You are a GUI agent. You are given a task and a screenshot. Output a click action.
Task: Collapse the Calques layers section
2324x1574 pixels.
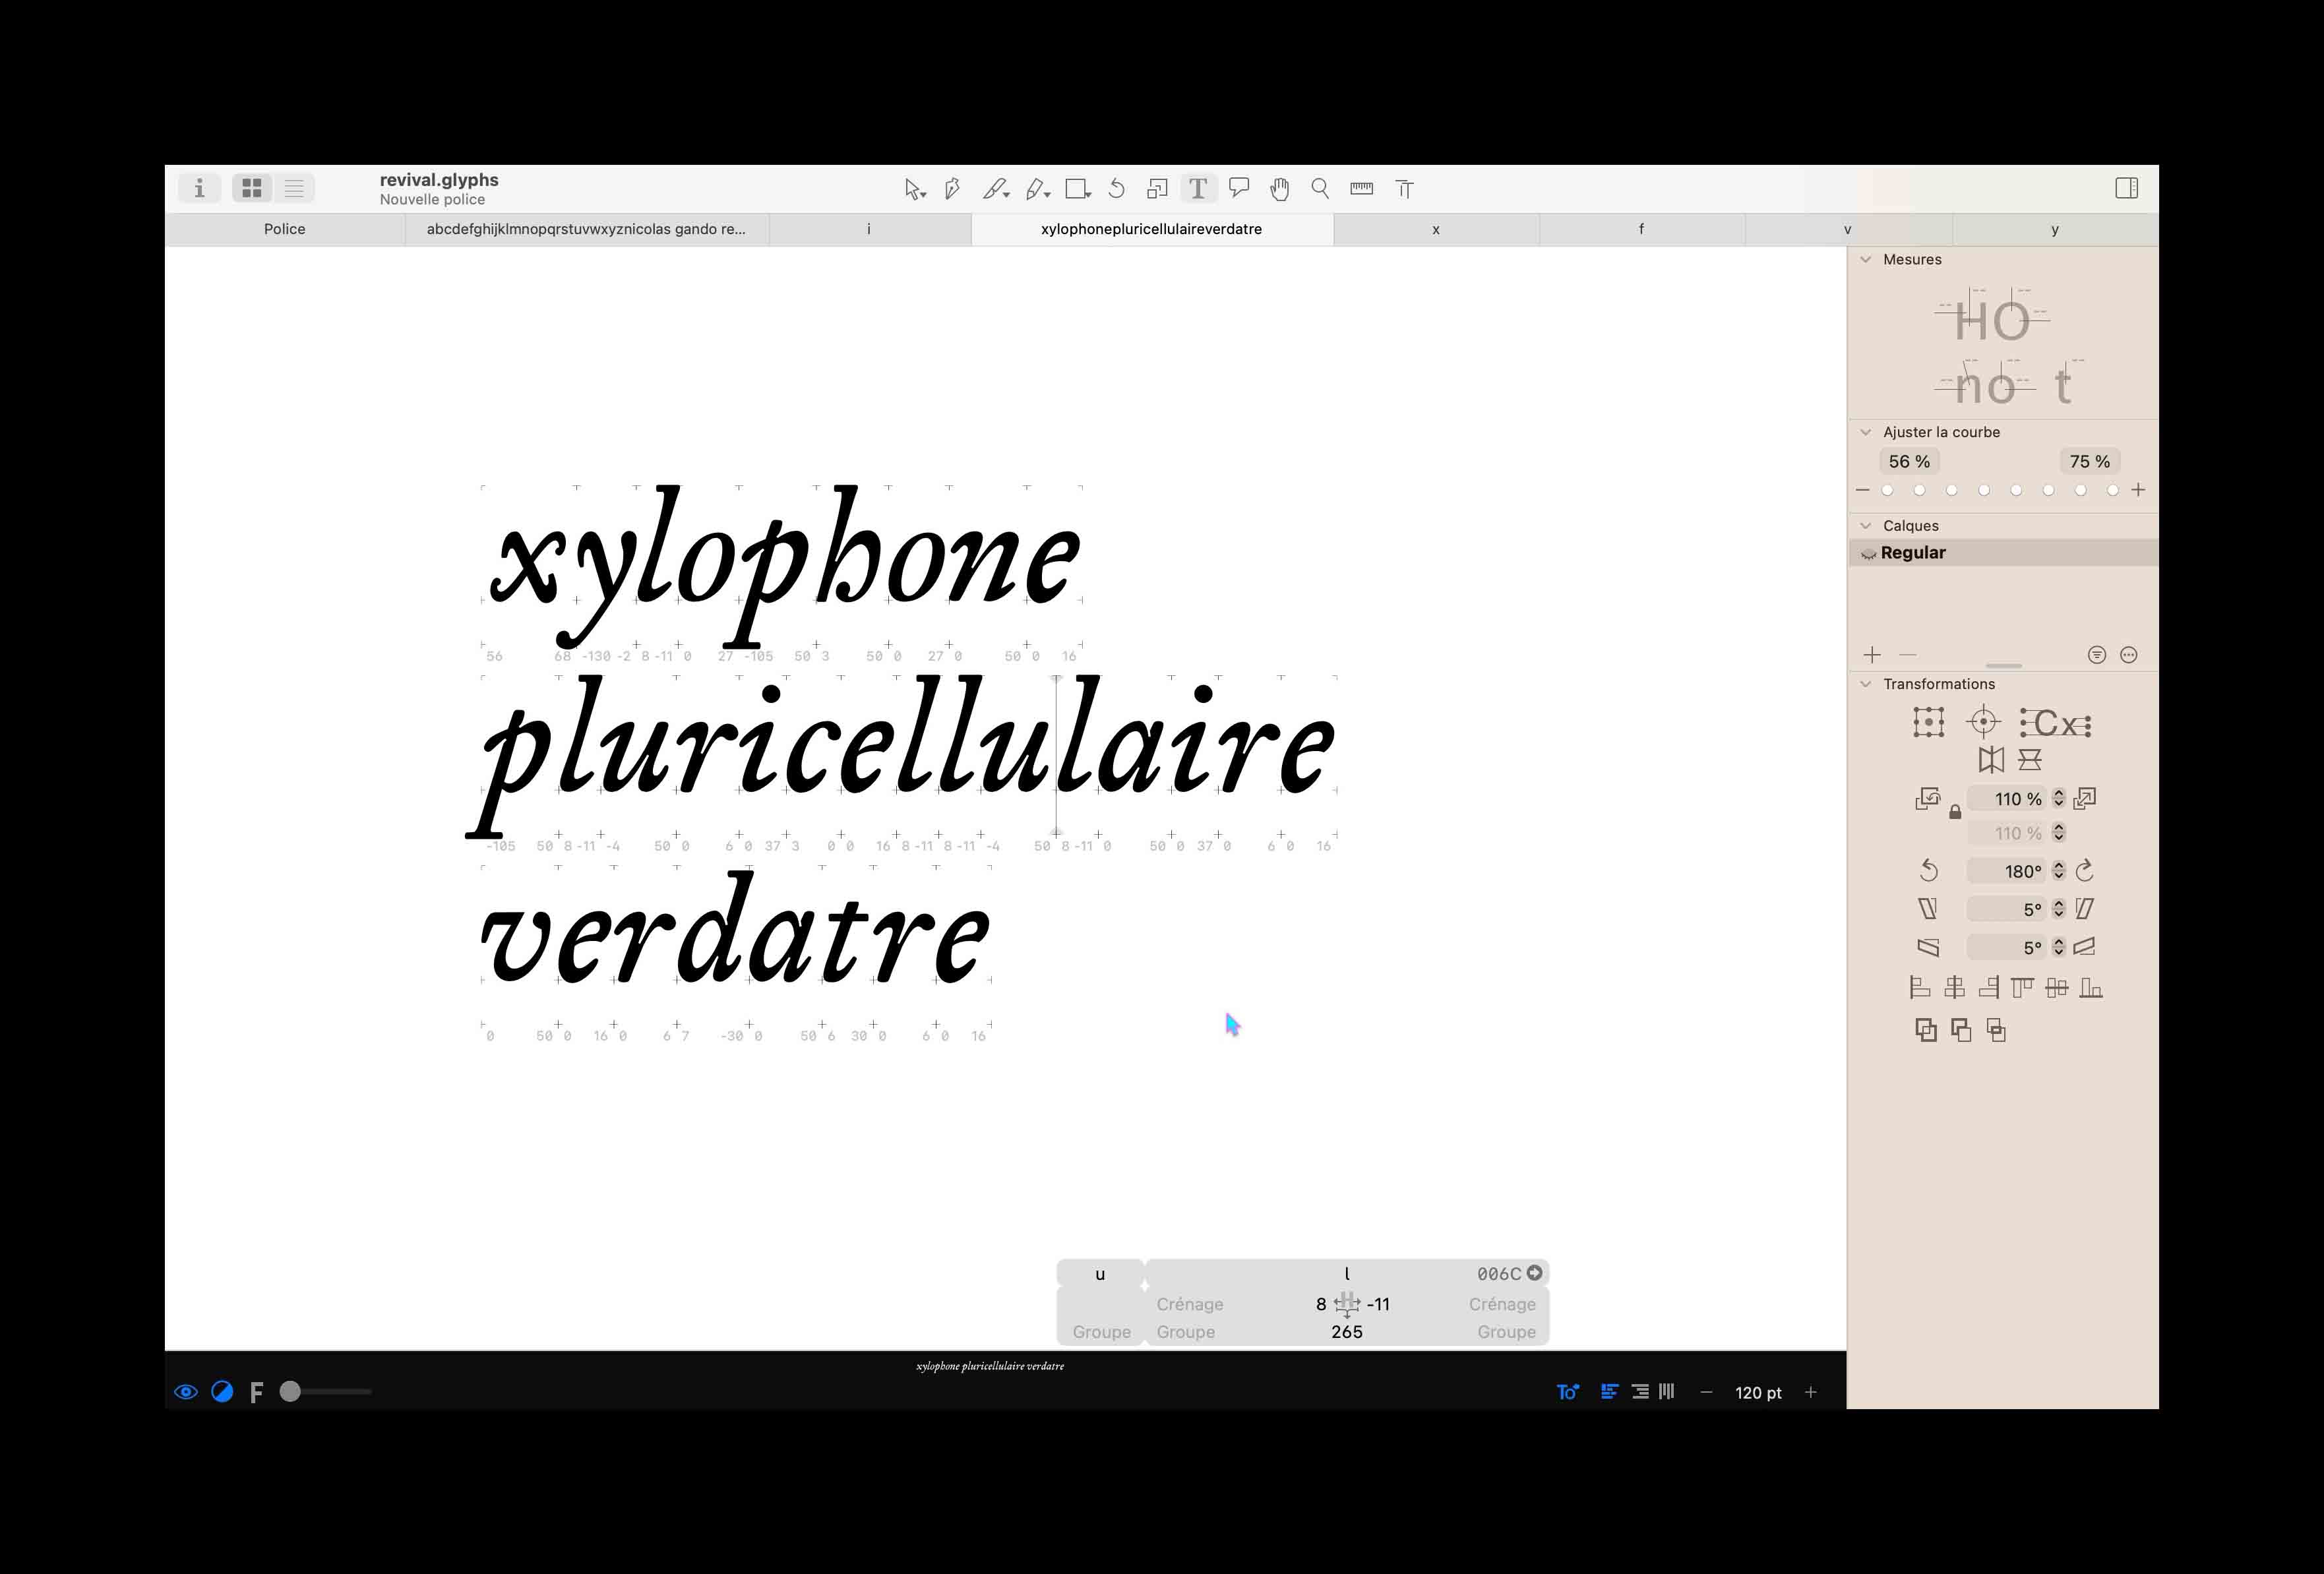pyautogui.click(x=1865, y=526)
